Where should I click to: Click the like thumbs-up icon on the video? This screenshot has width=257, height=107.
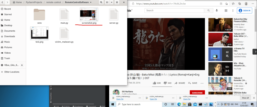tap(155, 83)
